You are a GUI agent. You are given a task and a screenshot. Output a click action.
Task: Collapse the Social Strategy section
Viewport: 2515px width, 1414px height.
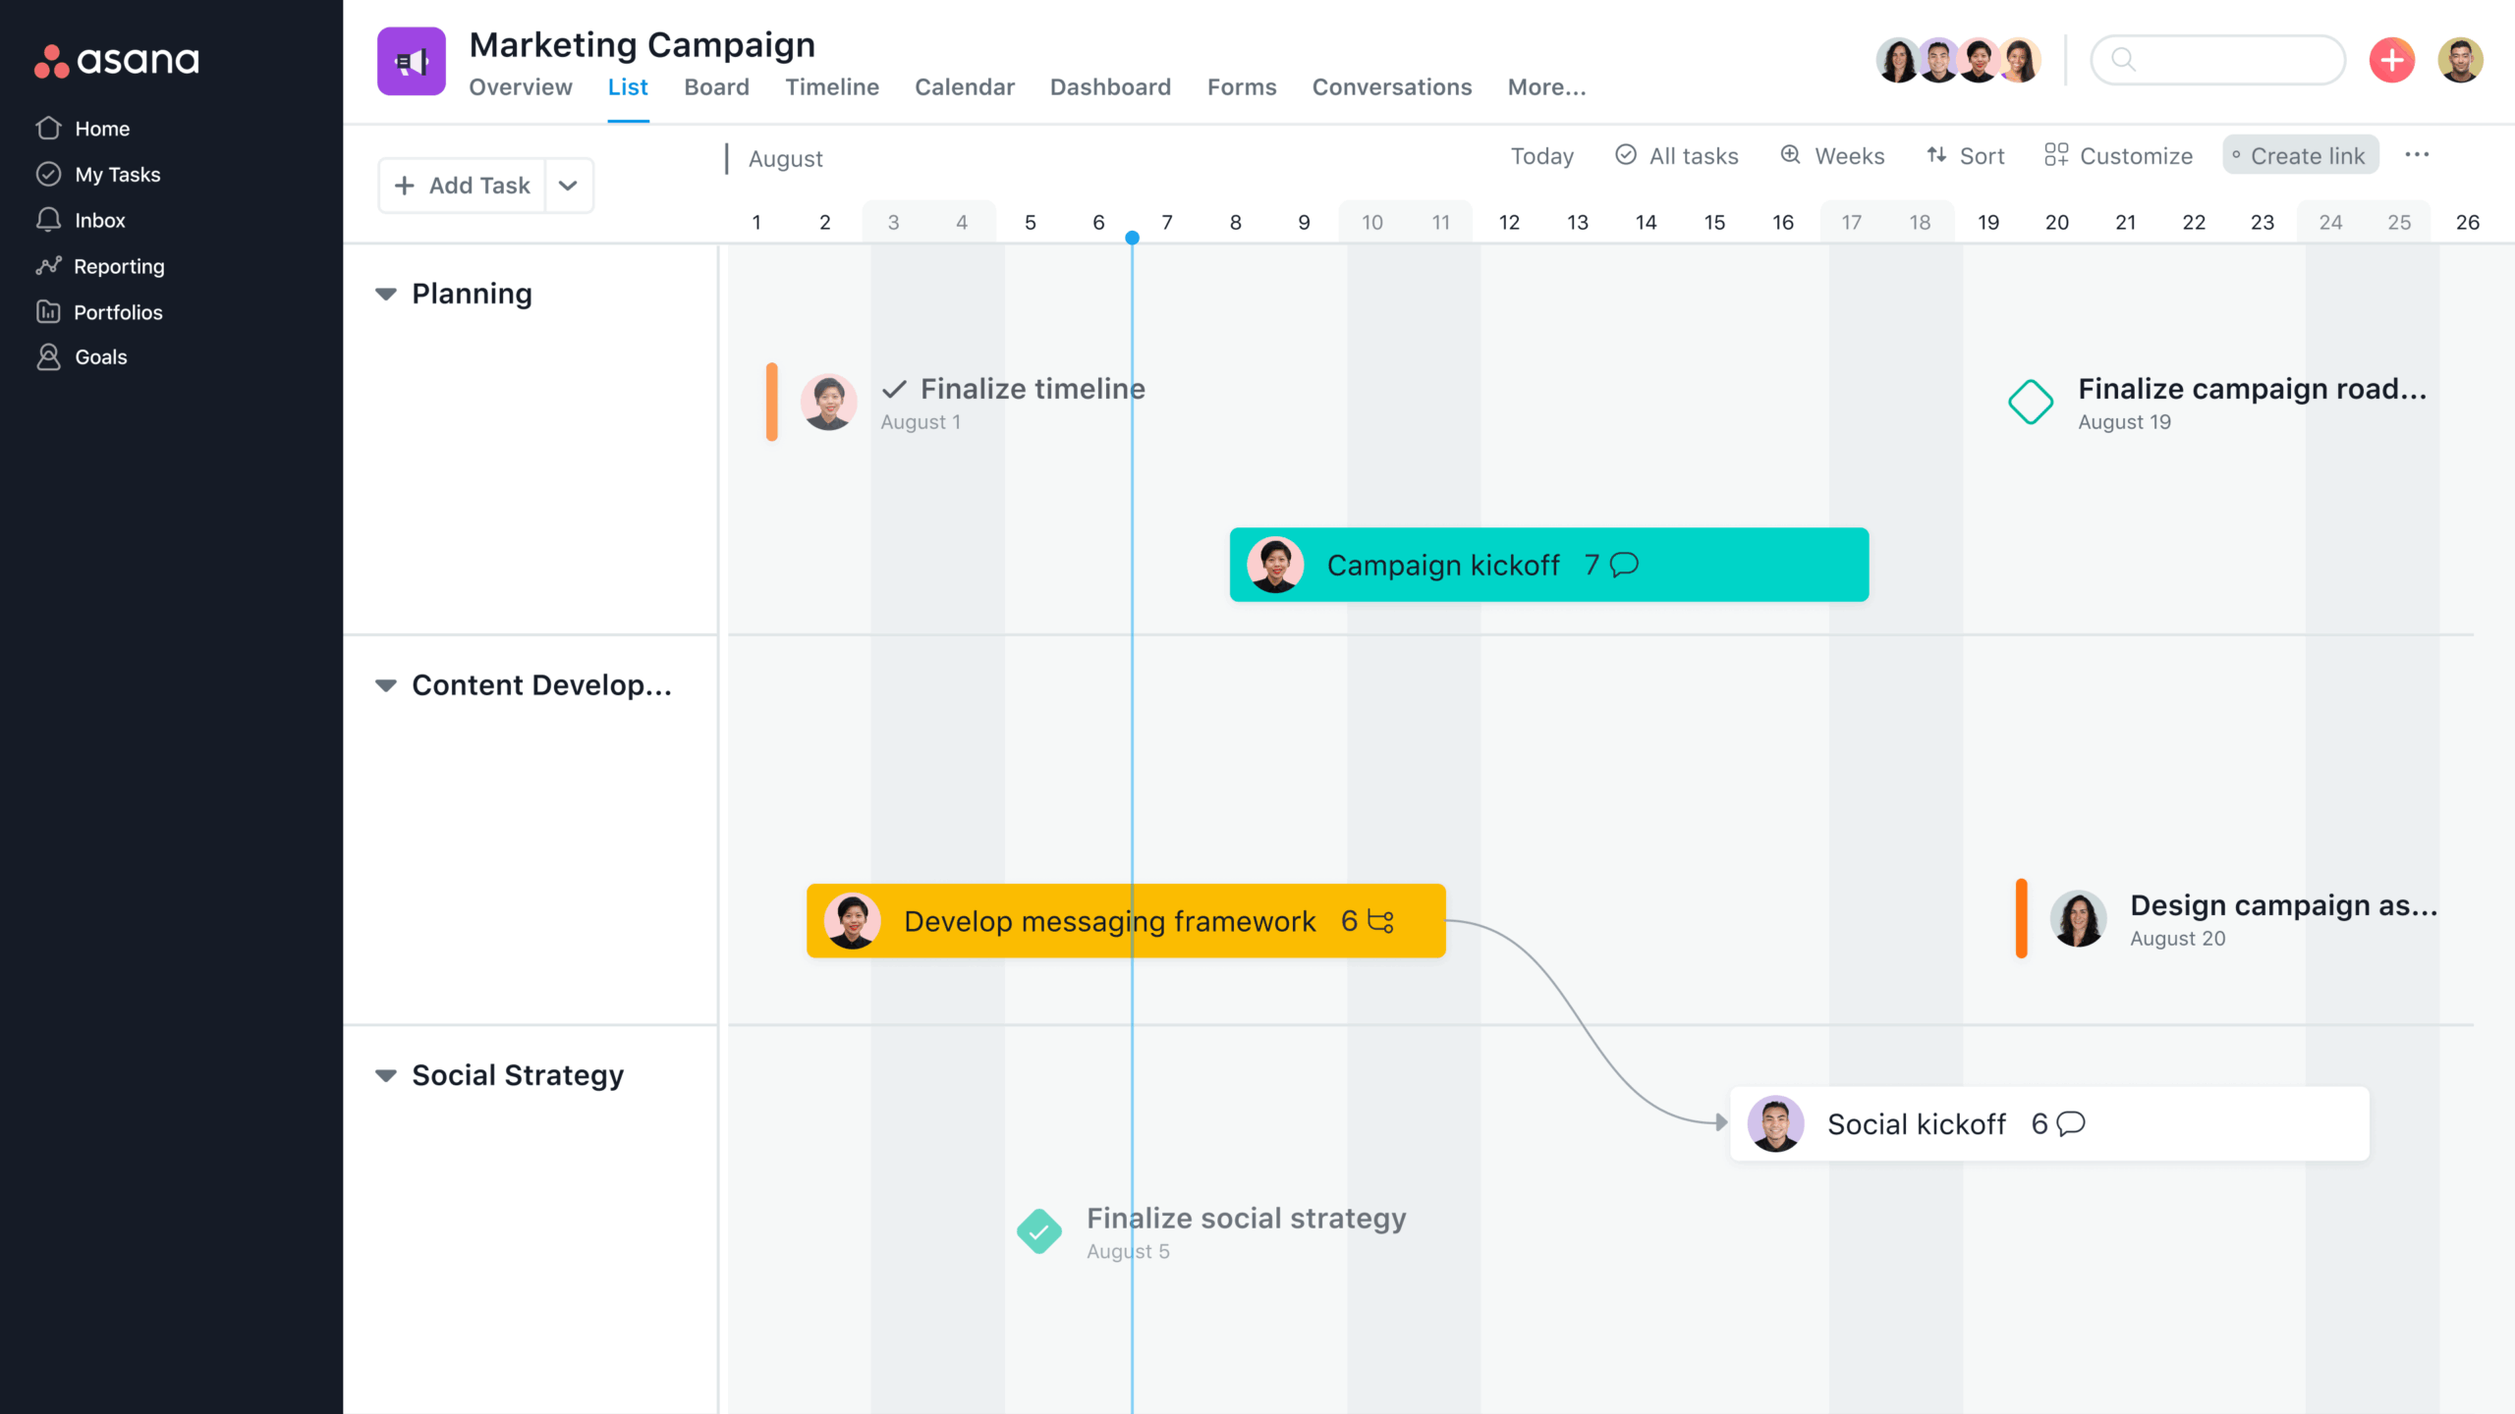(x=385, y=1075)
